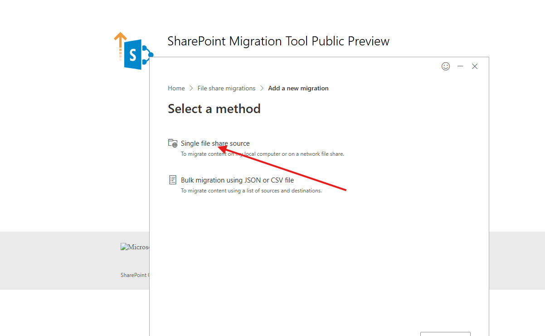Open feedback via the smiley face icon
Viewport: 545px width, 336px height.
point(446,66)
